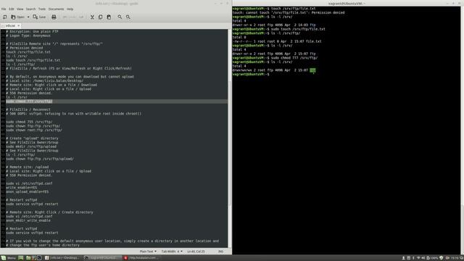Viewport: 464px width, 261px height.
Task: Cut selection with the scissors icon
Action: pyautogui.click(x=92, y=17)
